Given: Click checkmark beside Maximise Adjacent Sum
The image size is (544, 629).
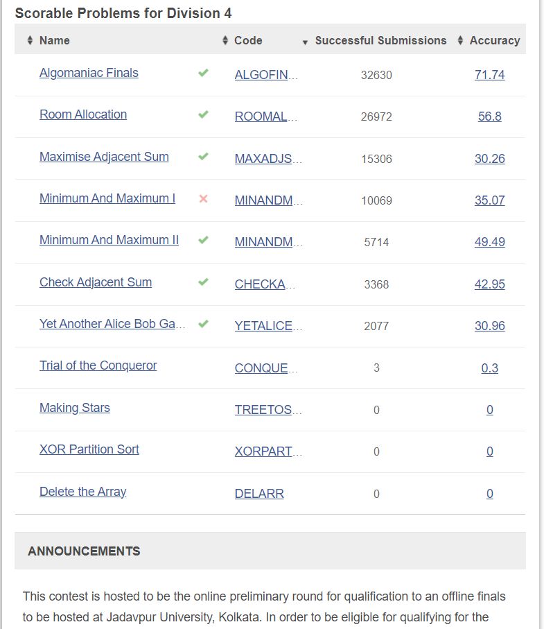Looking at the screenshot, I should click(x=203, y=156).
